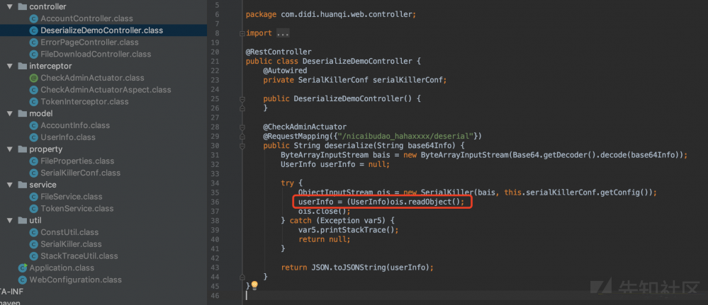Click the class icon beside DeserializeDemoController.class
This screenshot has height=305, width=708.
click(x=33, y=30)
